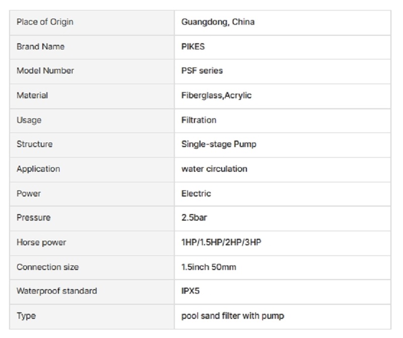Image resolution: width=403 pixels, height=338 pixels.
Task: Select the 1HP/1.5HP/2HP/3HP horse power value
Action: click(221, 242)
